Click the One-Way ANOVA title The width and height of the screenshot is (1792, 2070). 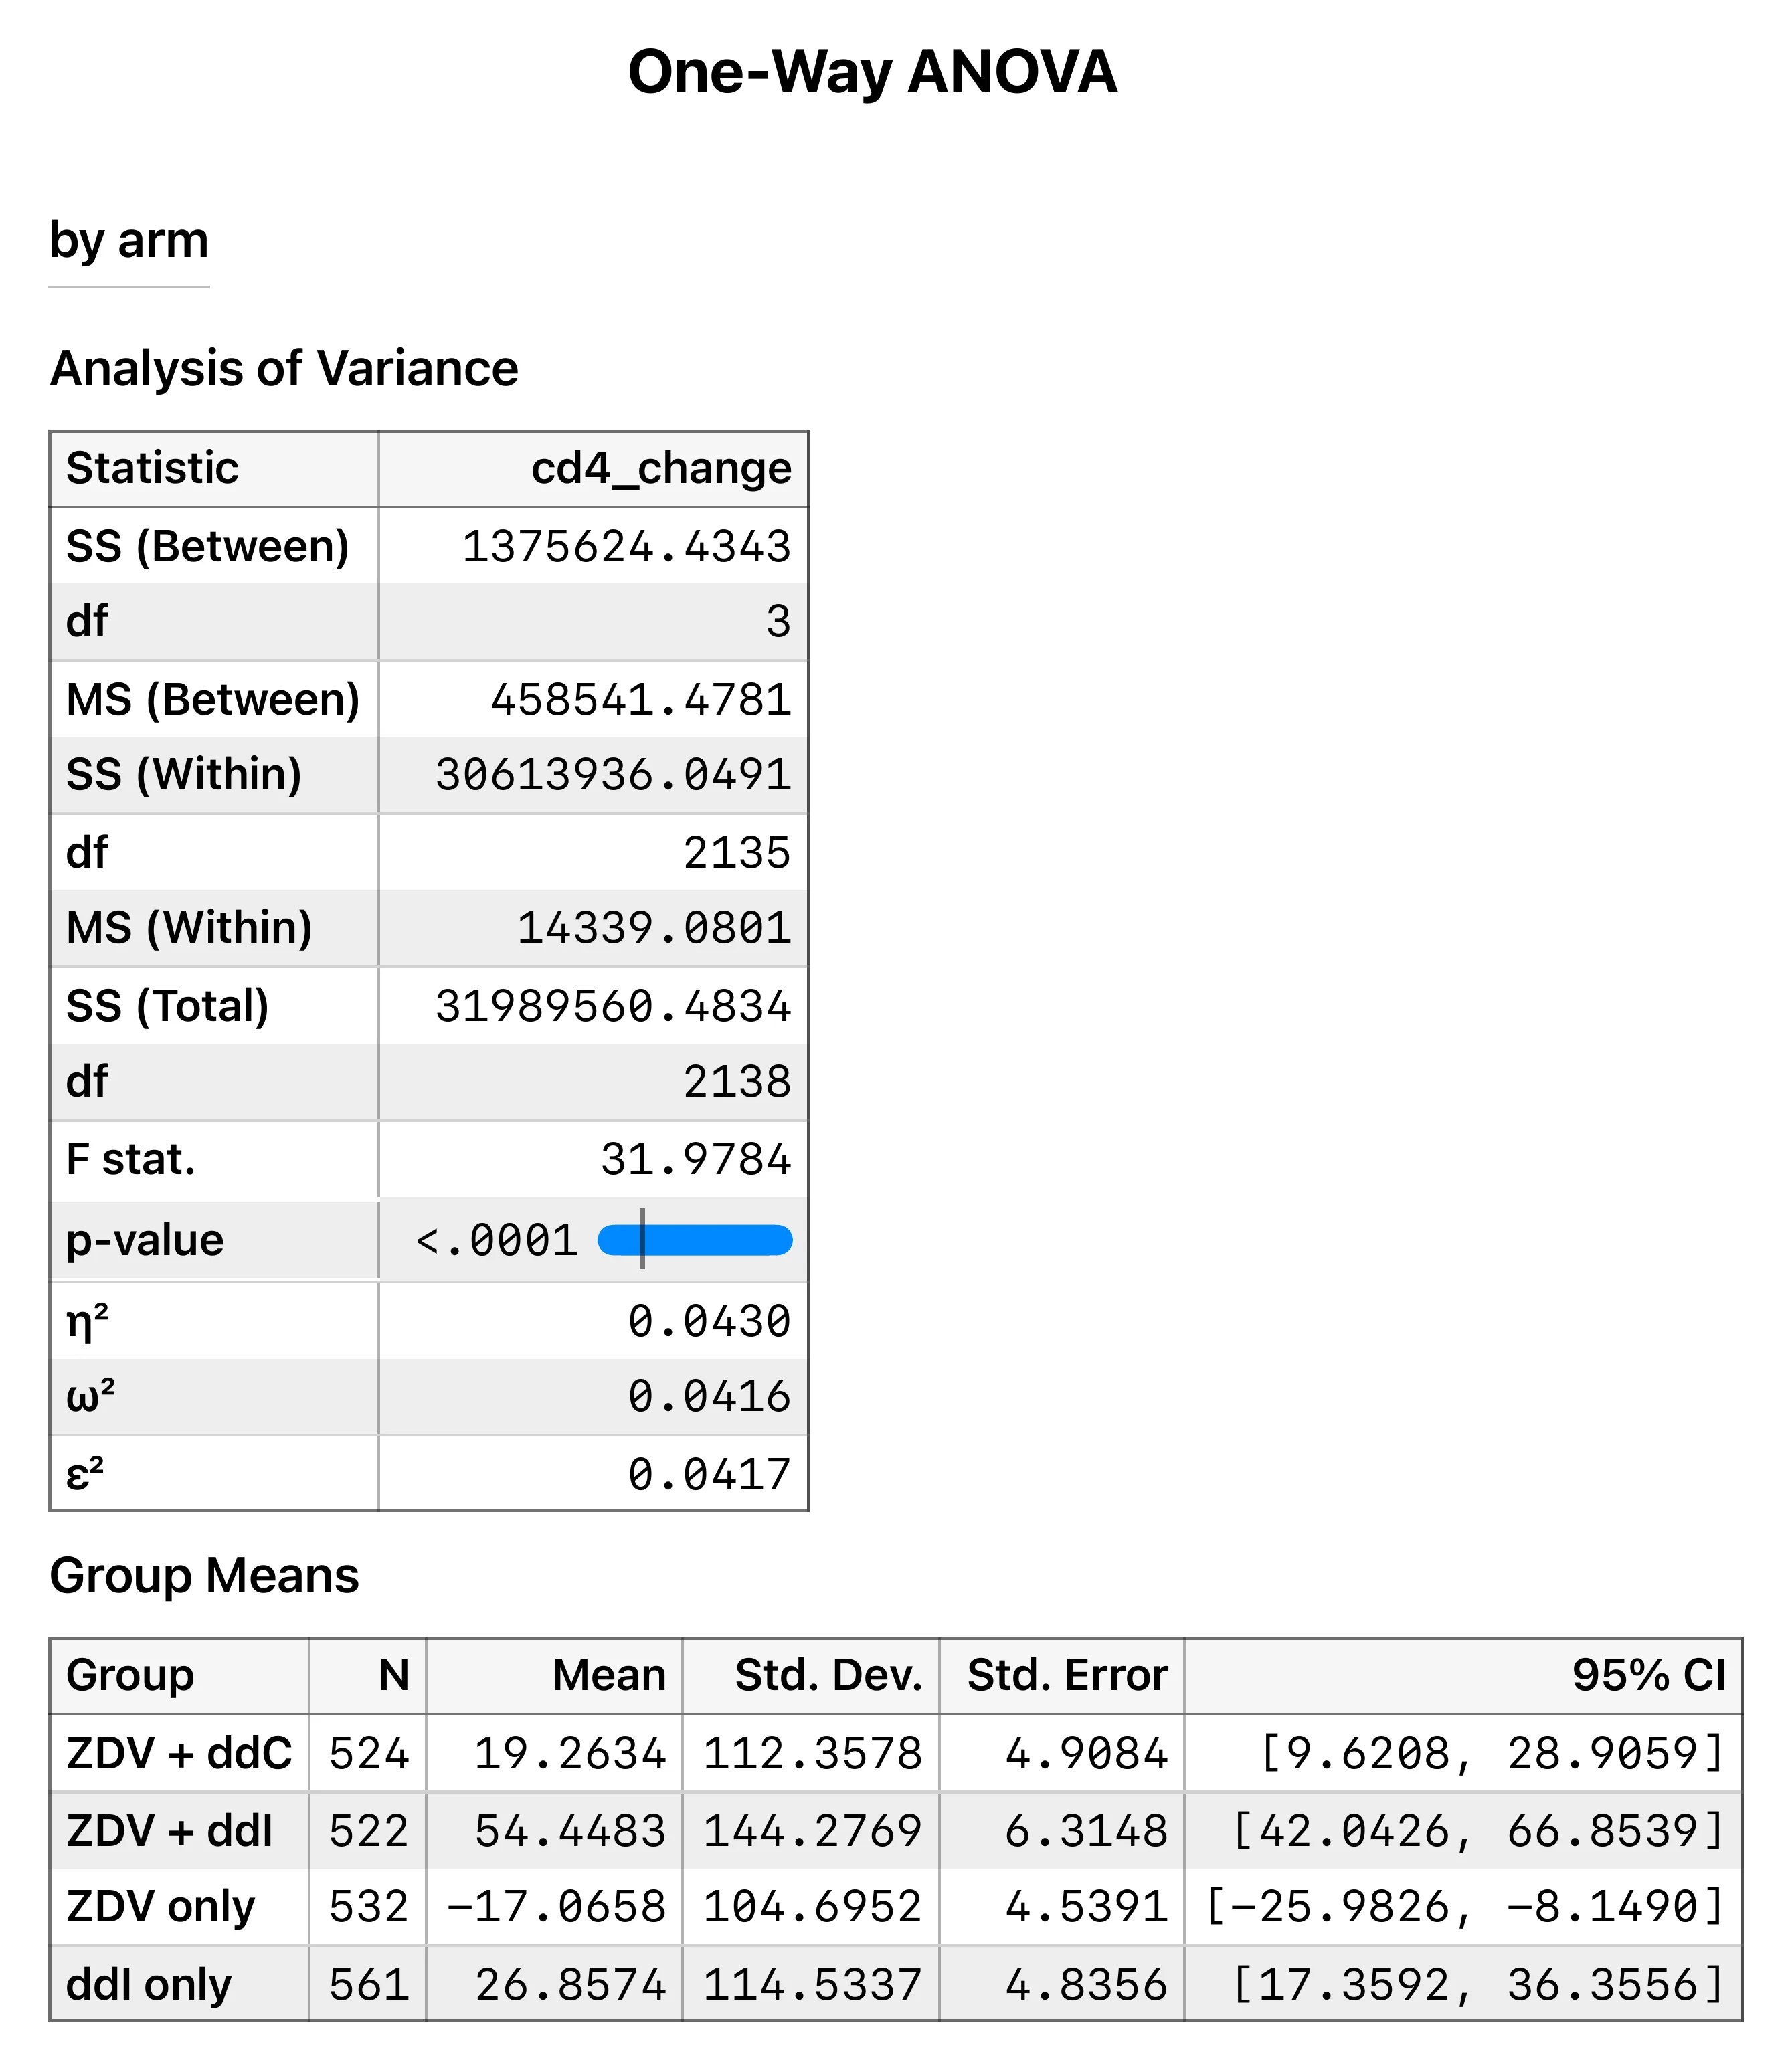click(872, 72)
